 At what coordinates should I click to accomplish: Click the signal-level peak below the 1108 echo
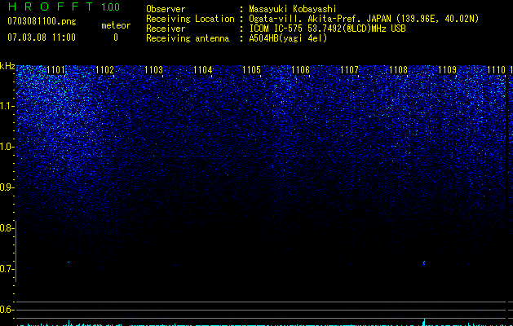424,322
